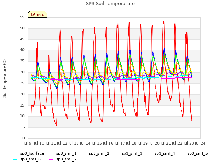Click the 45 y-axis tick label
The image size is (221, 166).
coord(22,39)
